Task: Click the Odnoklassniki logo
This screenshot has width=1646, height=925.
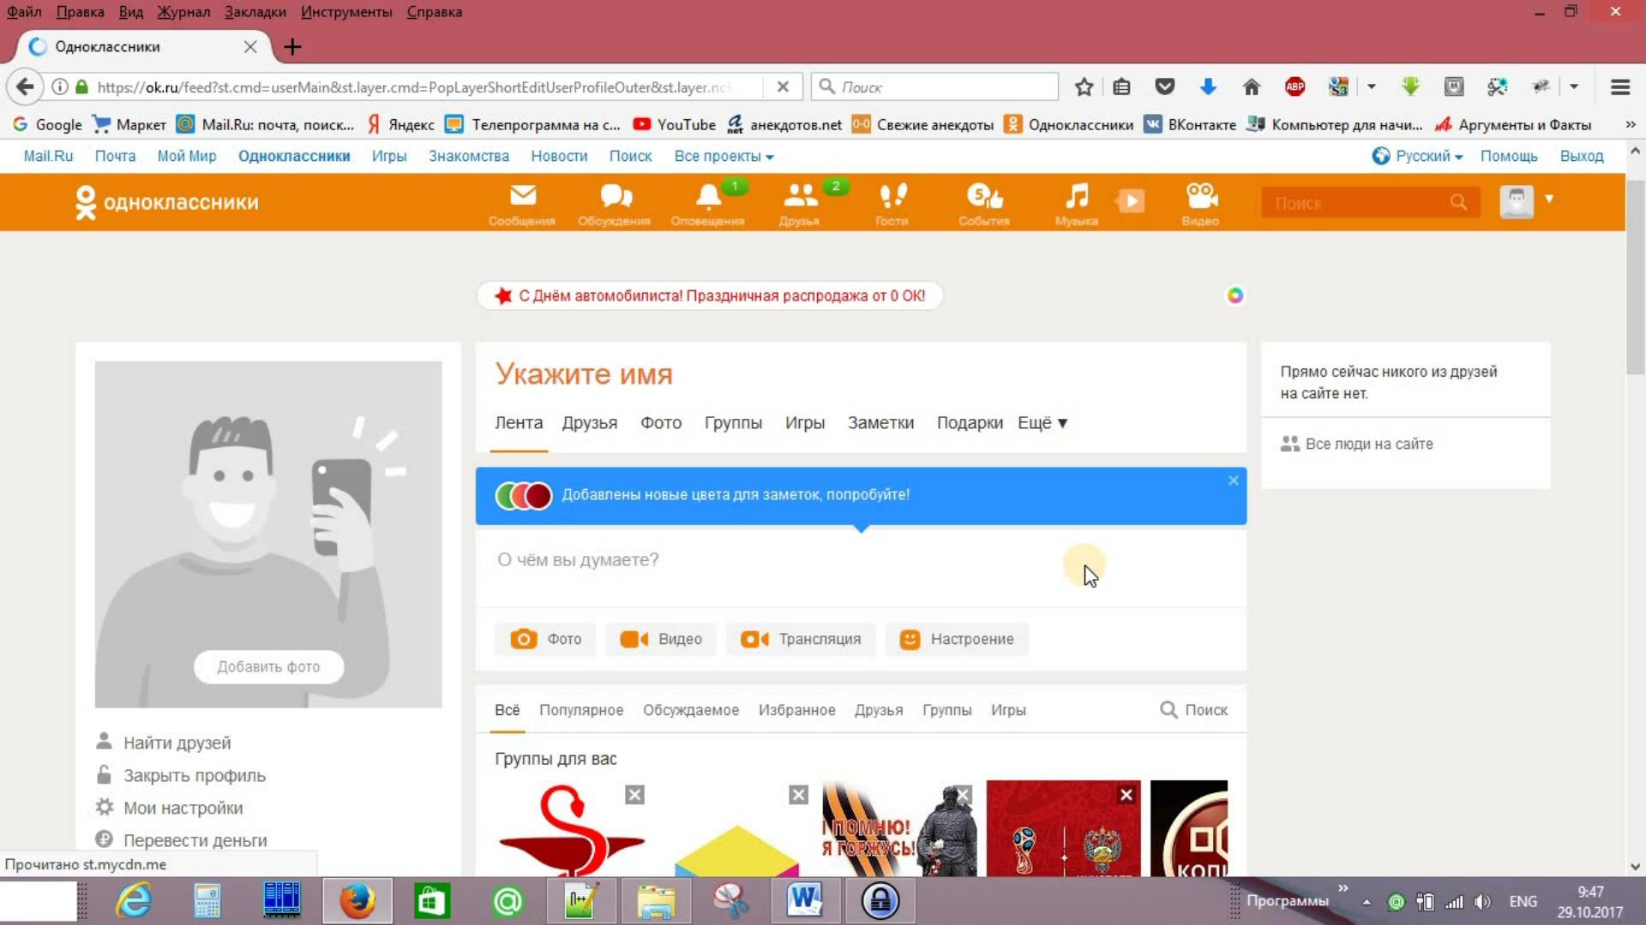Action: (166, 203)
